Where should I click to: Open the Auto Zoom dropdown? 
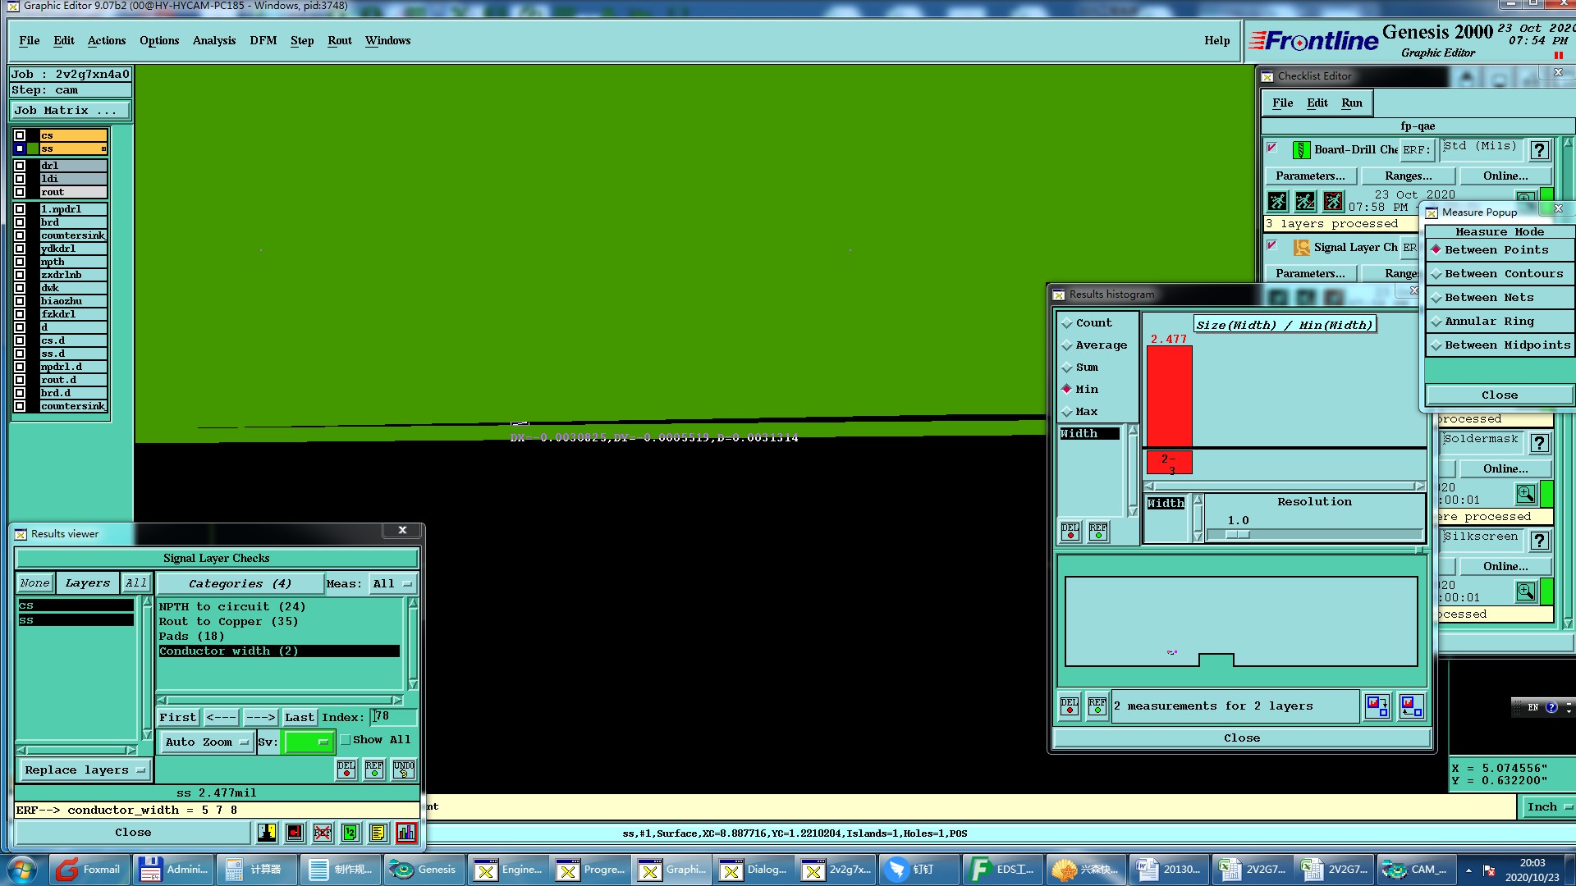[206, 742]
